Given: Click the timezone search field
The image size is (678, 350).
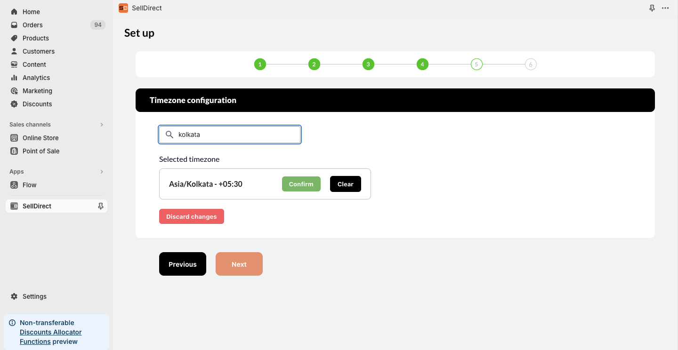Looking at the screenshot, I should point(230,135).
